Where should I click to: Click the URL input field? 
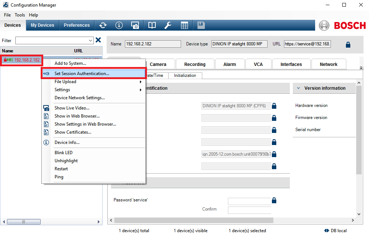pyautogui.click(x=307, y=44)
